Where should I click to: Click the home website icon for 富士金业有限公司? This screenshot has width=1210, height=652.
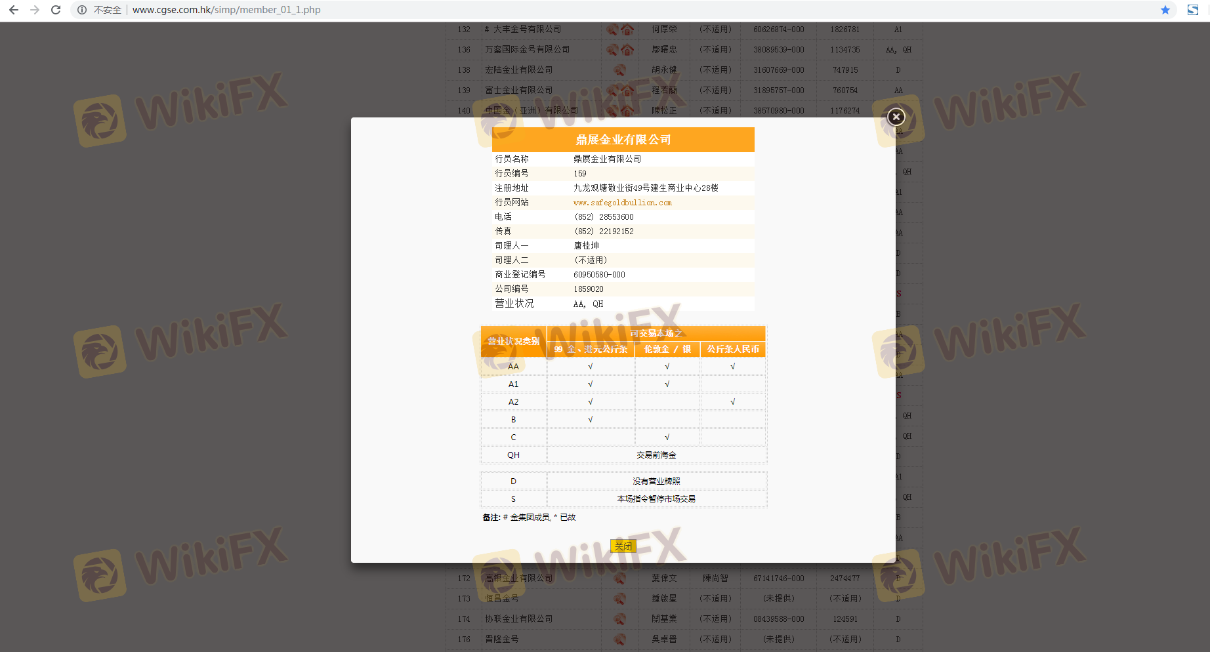pyautogui.click(x=627, y=91)
